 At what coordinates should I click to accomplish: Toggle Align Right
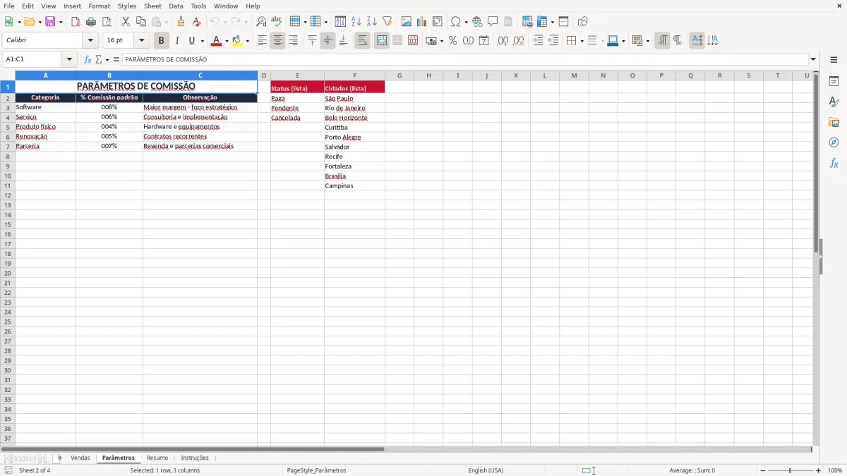coord(293,41)
